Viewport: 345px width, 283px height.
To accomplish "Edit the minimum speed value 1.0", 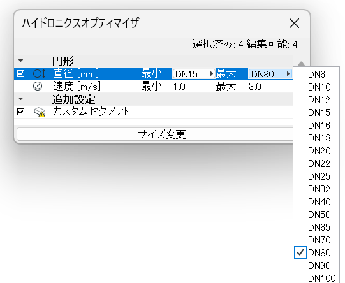I will point(179,87).
